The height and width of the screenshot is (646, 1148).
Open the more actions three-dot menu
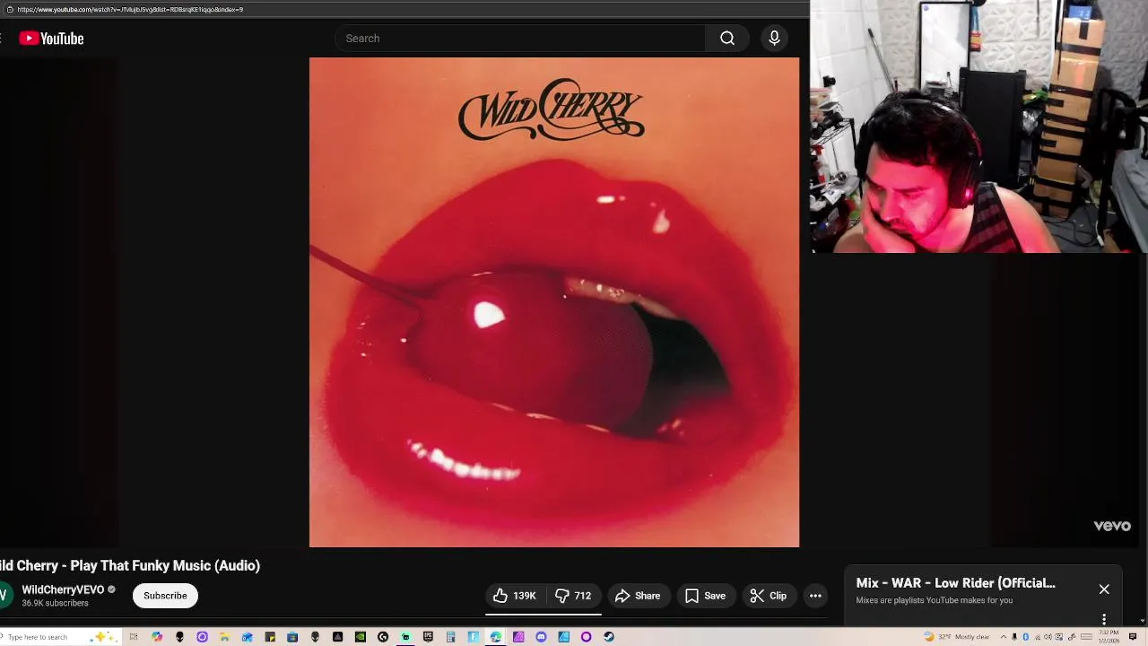click(815, 596)
